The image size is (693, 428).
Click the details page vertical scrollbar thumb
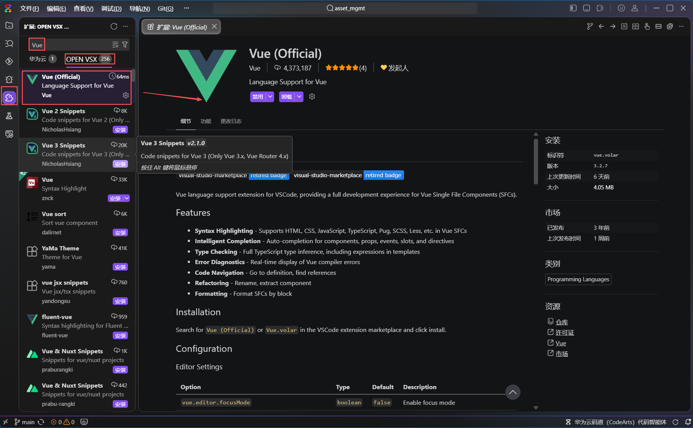pyautogui.click(x=536, y=162)
